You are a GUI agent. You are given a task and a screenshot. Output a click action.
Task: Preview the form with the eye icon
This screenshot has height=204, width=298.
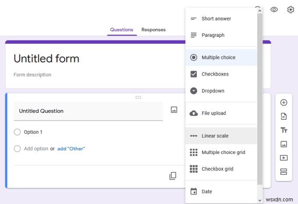pos(274,10)
